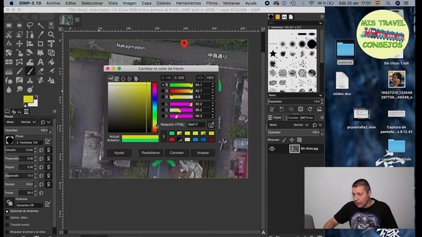Open the Filtros menu
Viewport: 422px width, 237px height.
212,3
